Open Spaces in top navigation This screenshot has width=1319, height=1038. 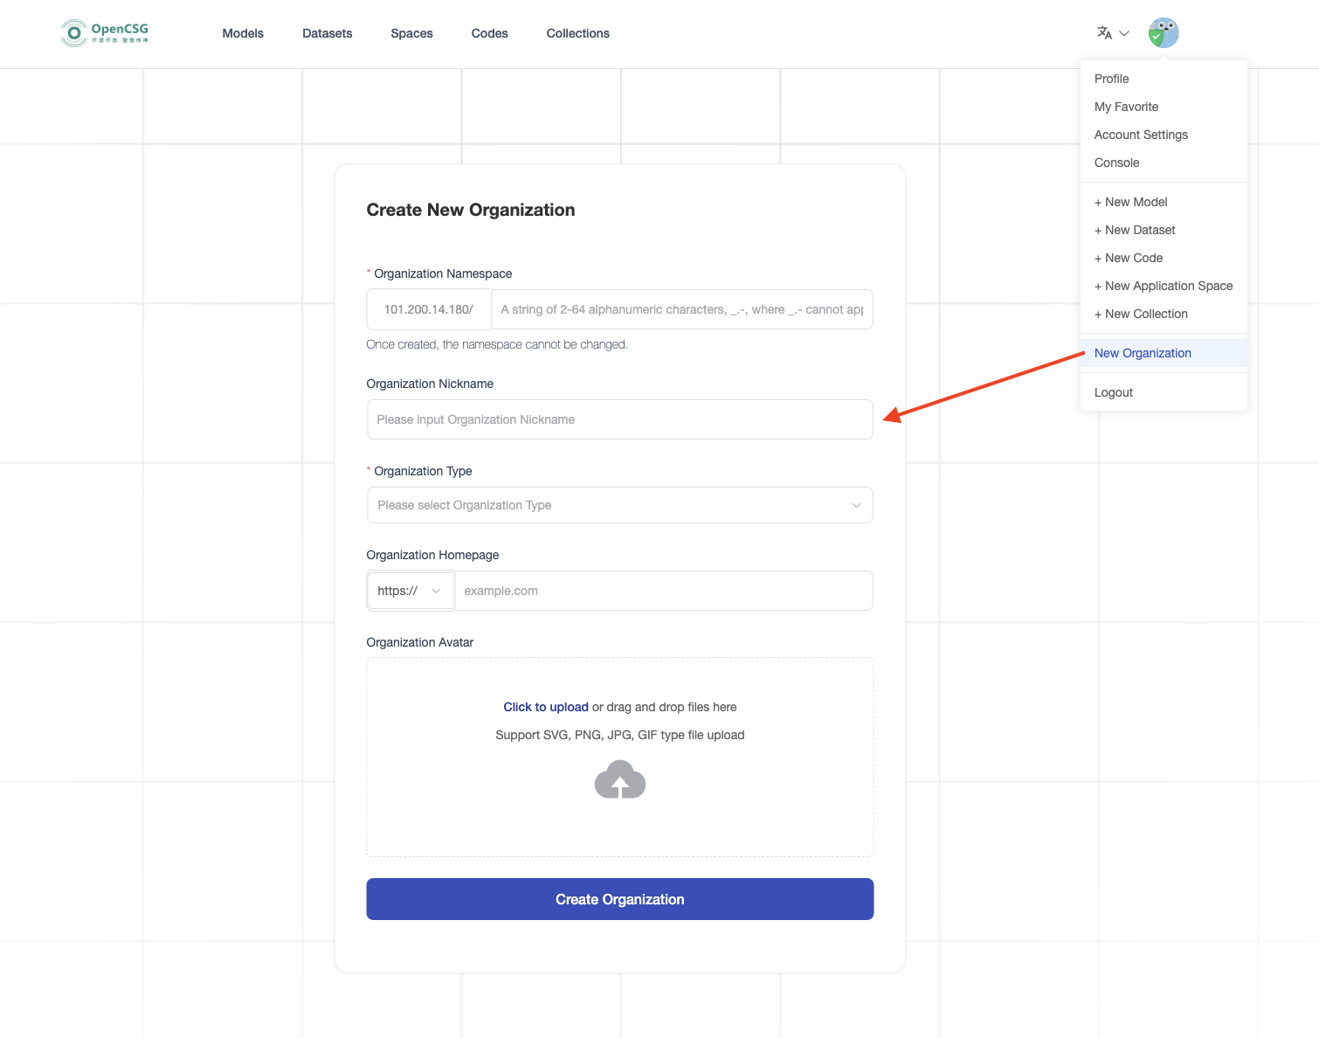tap(411, 33)
